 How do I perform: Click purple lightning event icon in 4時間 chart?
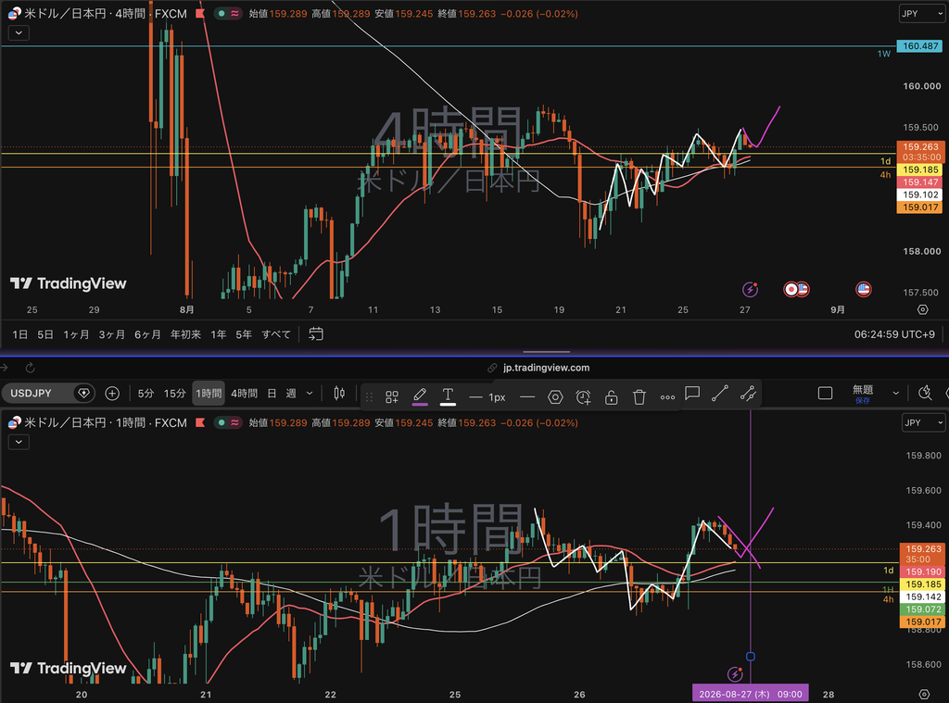[x=750, y=289]
